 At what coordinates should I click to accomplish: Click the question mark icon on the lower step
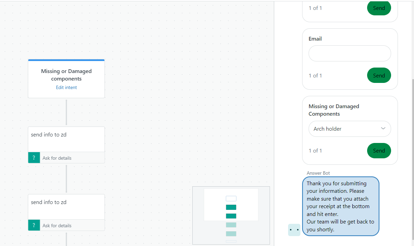(34, 225)
